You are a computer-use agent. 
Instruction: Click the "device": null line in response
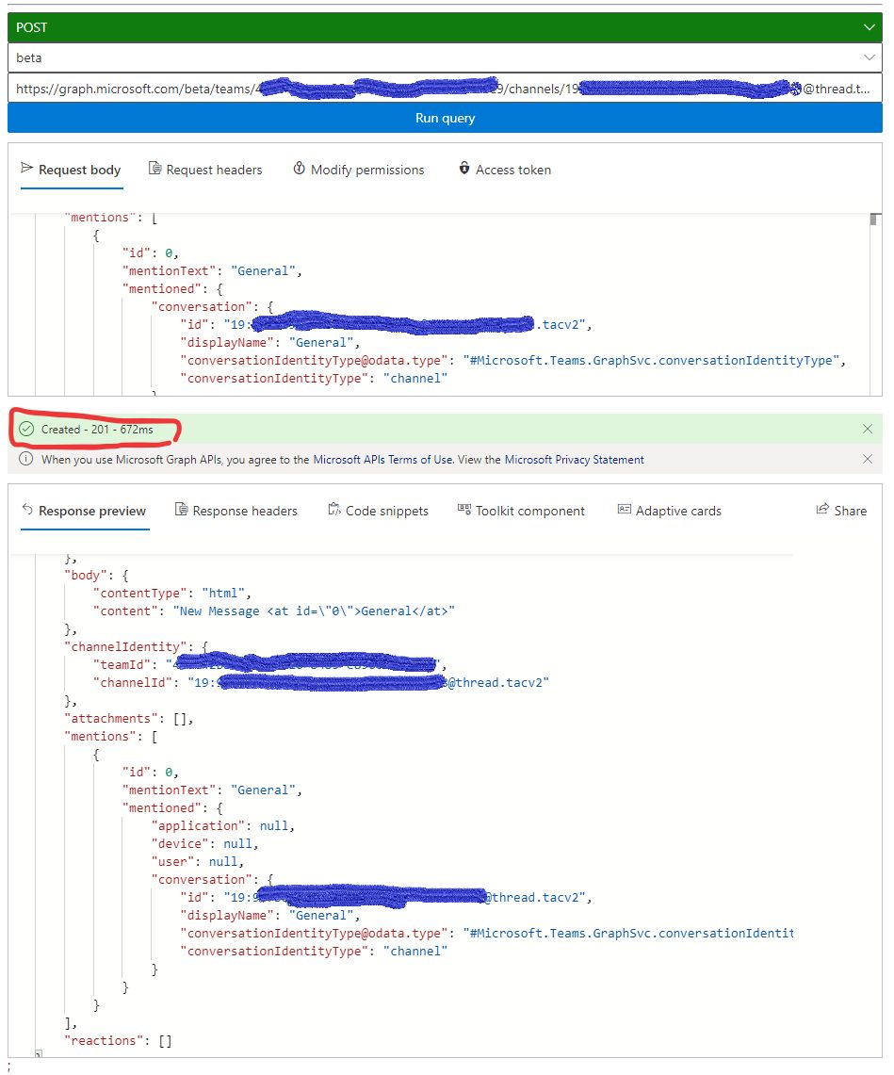click(x=204, y=843)
